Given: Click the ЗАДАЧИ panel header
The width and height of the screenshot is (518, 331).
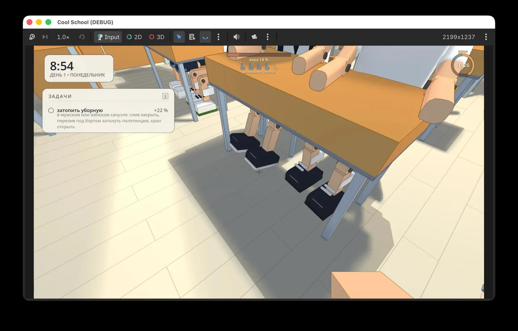Looking at the screenshot, I should [60, 96].
